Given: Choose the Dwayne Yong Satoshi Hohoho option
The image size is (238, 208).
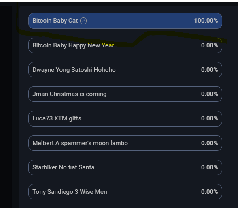Looking at the screenshot, I should point(125,70).
